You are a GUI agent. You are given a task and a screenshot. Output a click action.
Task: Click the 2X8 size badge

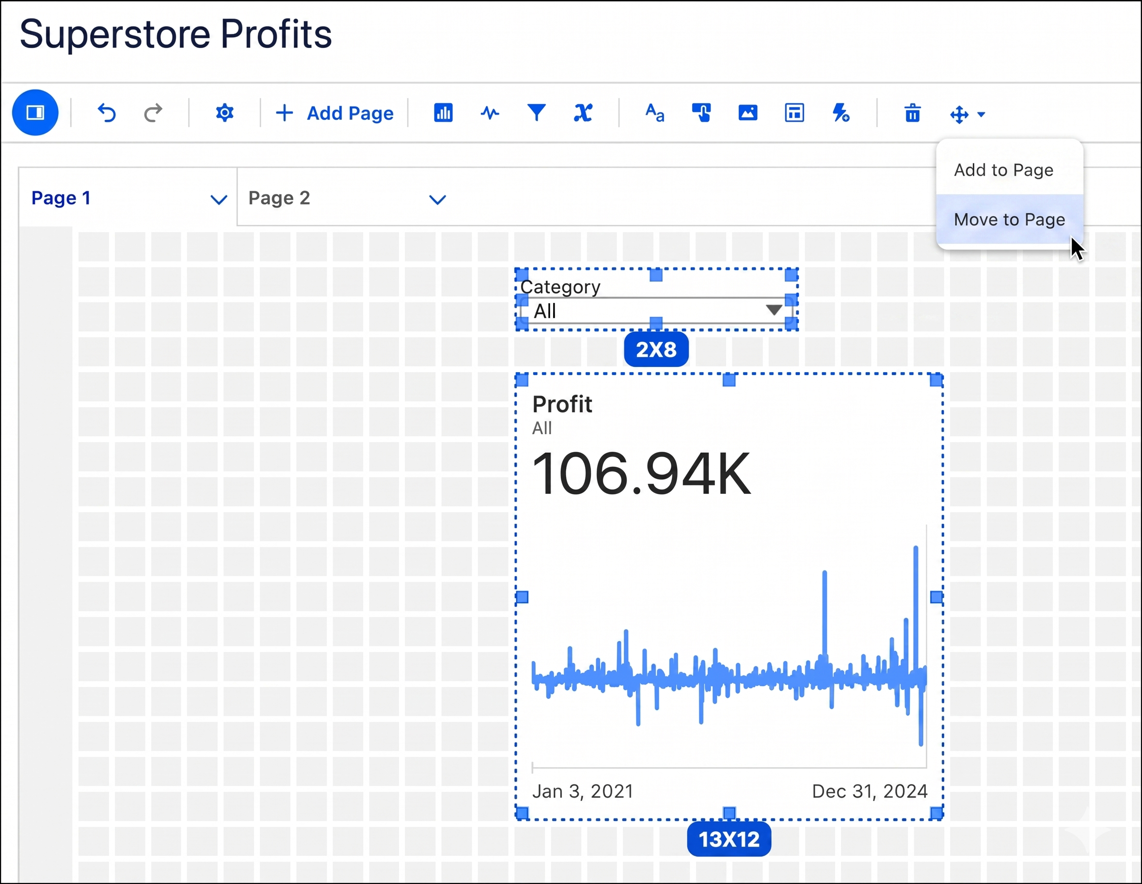pyautogui.click(x=656, y=349)
